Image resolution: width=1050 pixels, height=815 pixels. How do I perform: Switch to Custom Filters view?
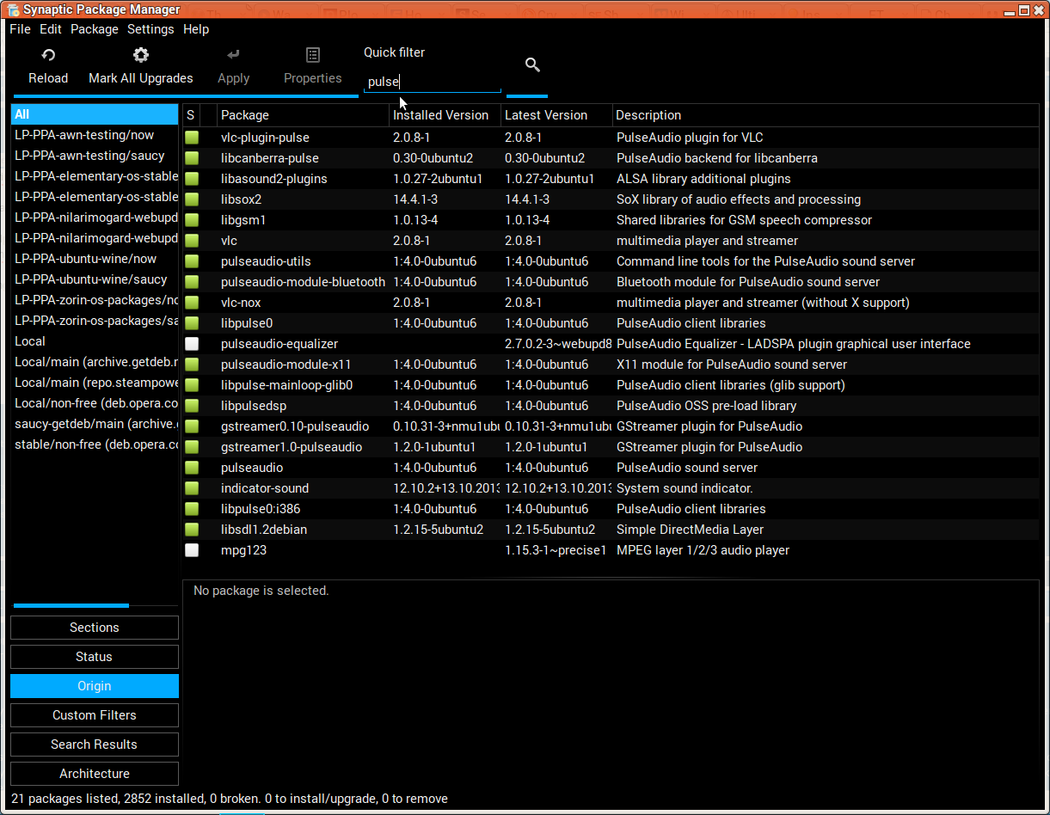click(95, 715)
